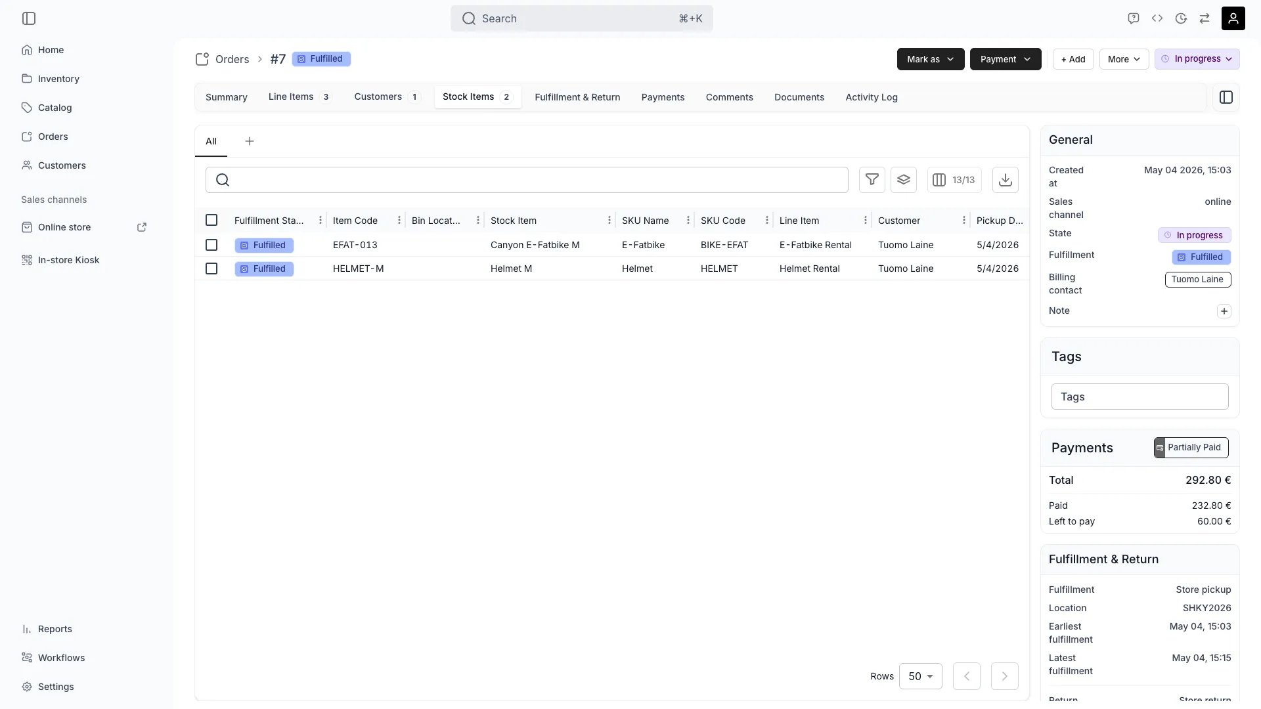This screenshot has width=1261, height=709.
Task: Click the Canyon E-Fatbike M cell
Action: coord(535,245)
